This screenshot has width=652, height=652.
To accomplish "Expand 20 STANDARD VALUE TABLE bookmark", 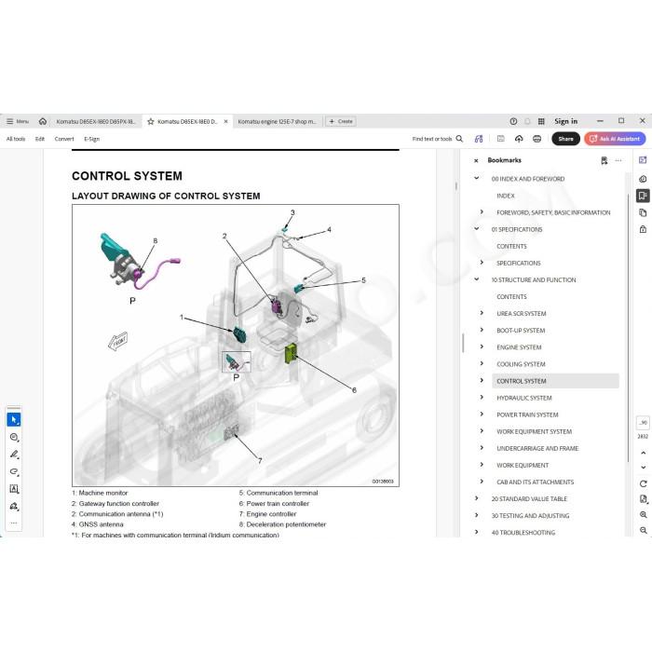I will [477, 498].
